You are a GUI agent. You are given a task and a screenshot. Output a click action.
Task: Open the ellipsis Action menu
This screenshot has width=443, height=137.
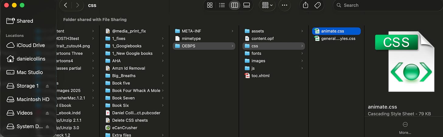284,5
